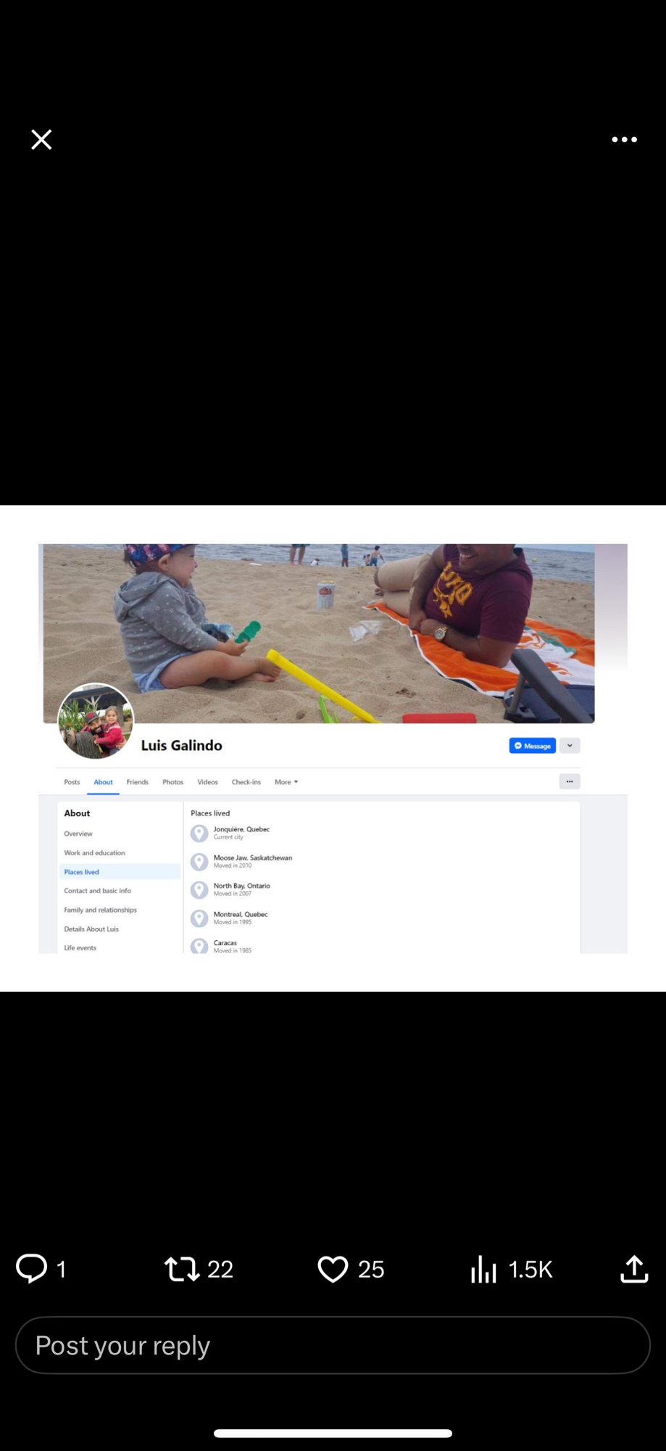Click the blue Message button
This screenshot has height=1451, width=666.
point(532,746)
